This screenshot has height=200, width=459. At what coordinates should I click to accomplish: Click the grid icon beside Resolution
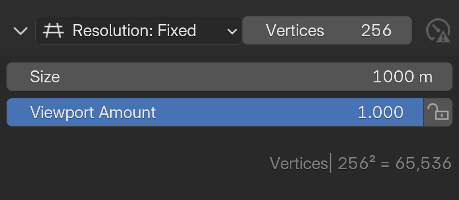(53, 31)
